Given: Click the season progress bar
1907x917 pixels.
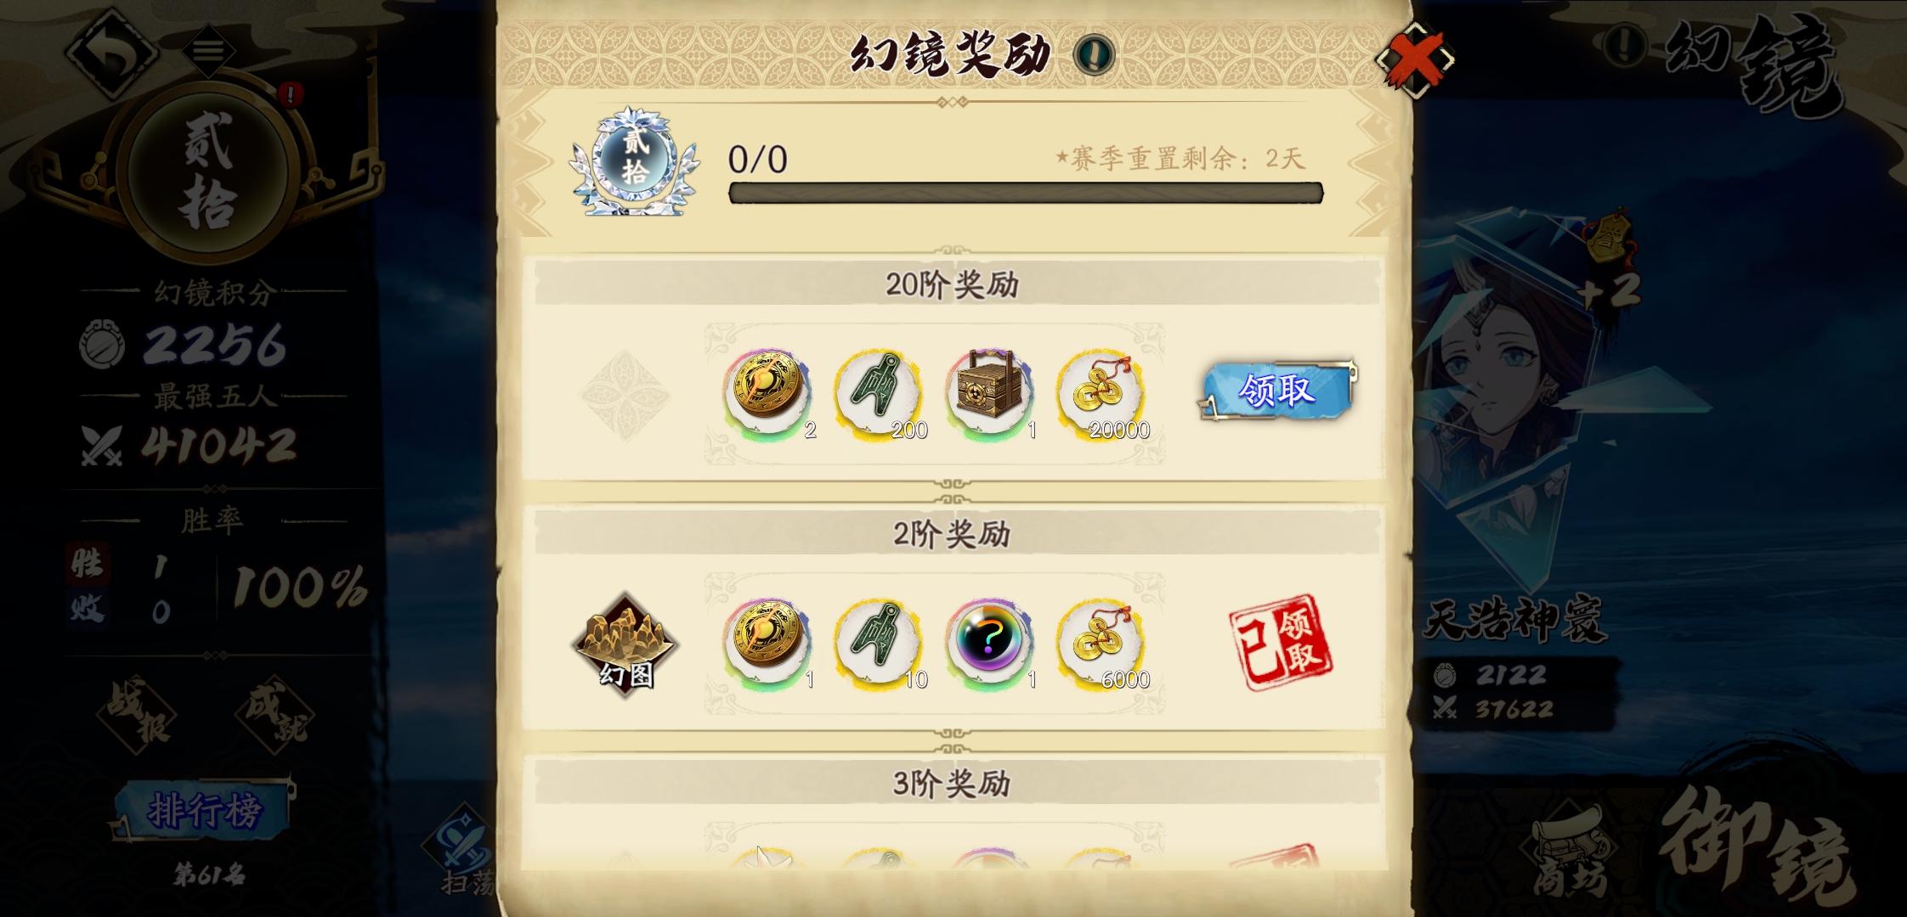Looking at the screenshot, I should tap(1026, 193).
